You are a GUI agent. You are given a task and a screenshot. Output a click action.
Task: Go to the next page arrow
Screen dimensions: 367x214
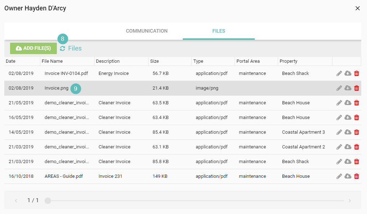pyautogui.click(x=349, y=201)
